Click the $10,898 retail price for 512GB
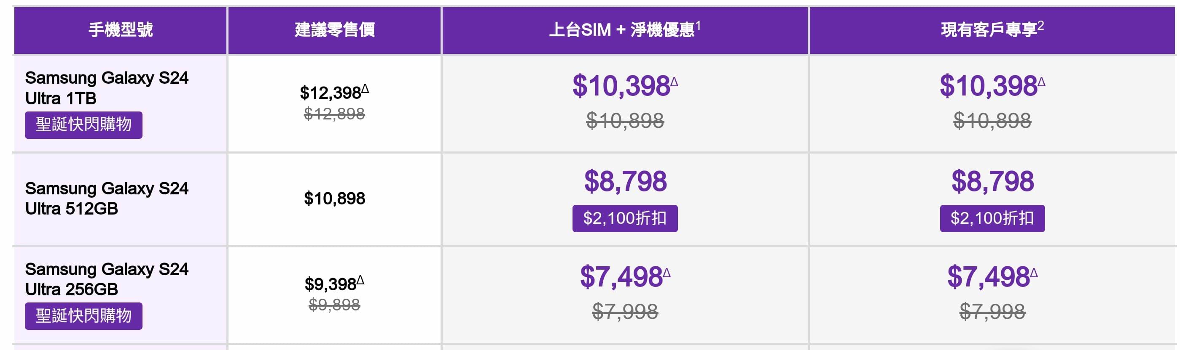1180x350 pixels. tap(334, 198)
